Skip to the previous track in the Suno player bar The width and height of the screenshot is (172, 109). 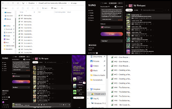[x=39, y=105]
